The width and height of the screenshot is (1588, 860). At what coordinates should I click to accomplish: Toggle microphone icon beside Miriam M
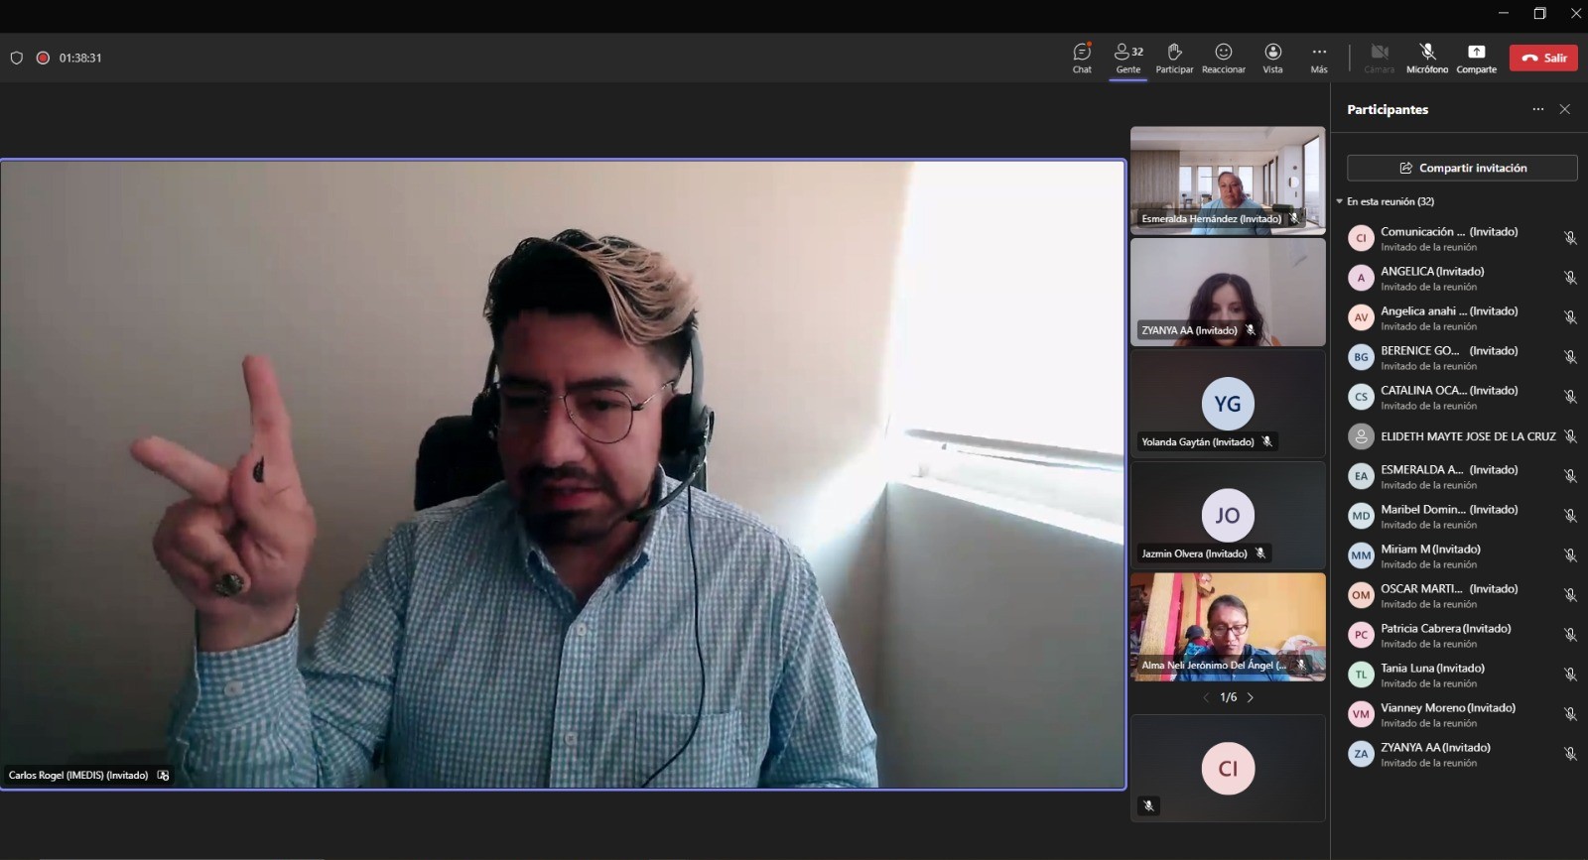click(x=1570, y=555)
